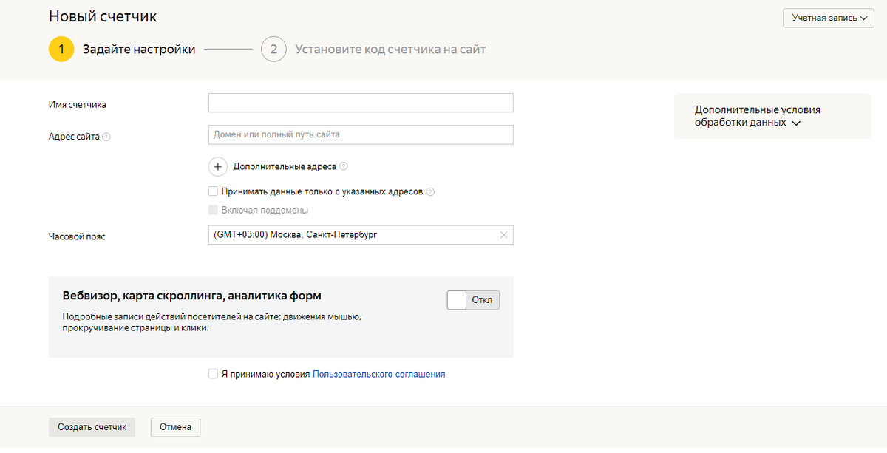Open the Пользовательского соглашения link
Screen dimensions: 887x453
pyautogui.click(x=379, y=375)
